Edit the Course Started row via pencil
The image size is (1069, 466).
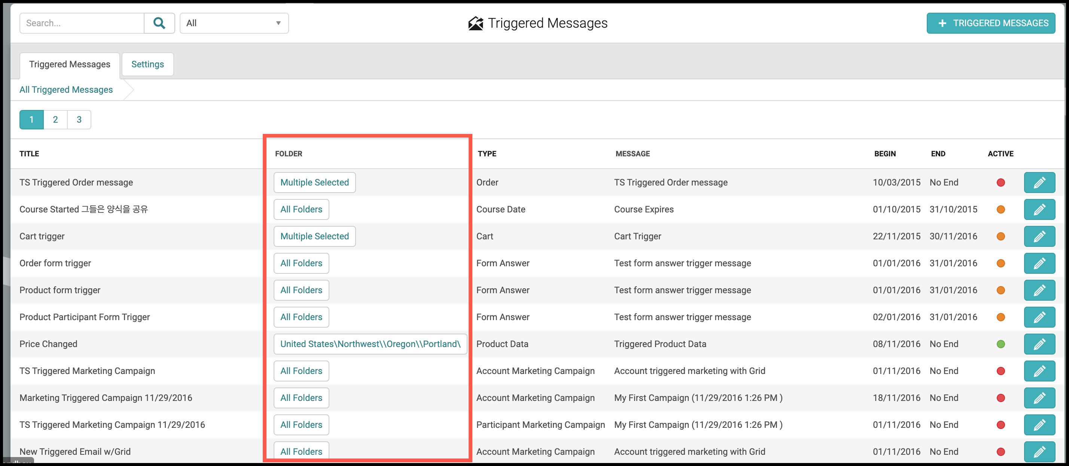tap(1039, 209)
